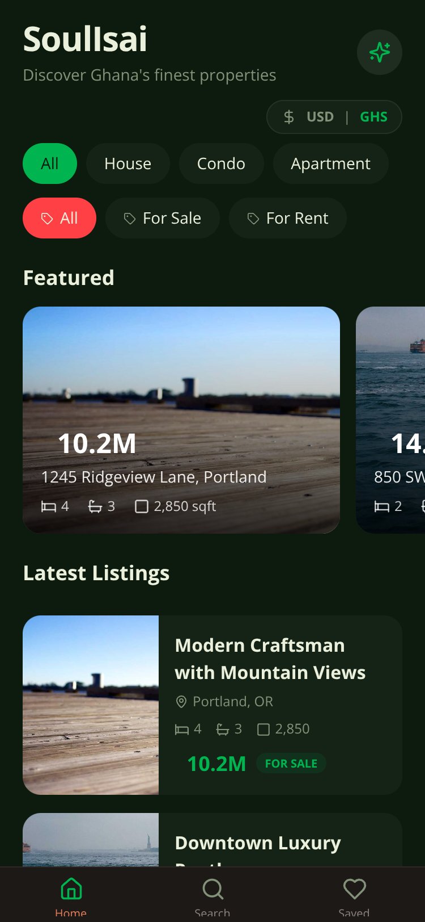The image size is (425, 922).
Task: Filter by Apartment property type
Action: pos(331,164)
